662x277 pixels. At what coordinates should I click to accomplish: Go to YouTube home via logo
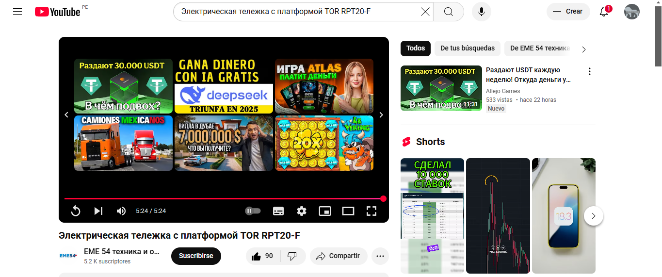point(57,12)
